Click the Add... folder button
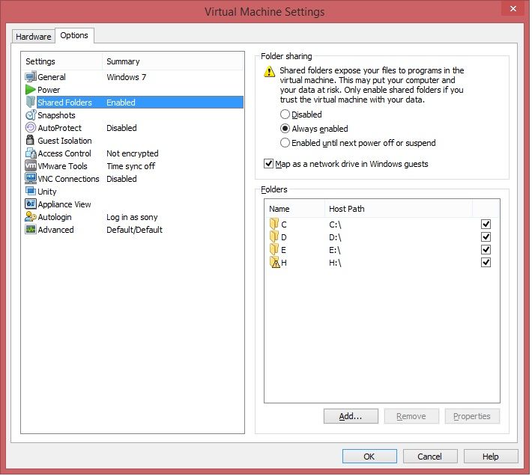 351,416
